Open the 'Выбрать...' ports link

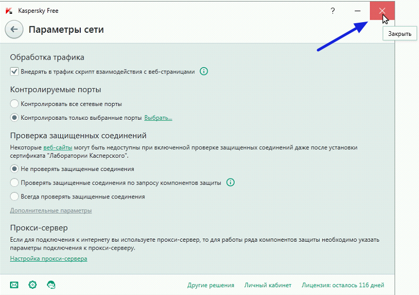pyautogui.click(x=158, y=118)
